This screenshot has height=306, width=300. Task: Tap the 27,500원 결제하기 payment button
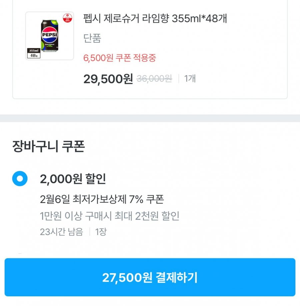point(150,277)
